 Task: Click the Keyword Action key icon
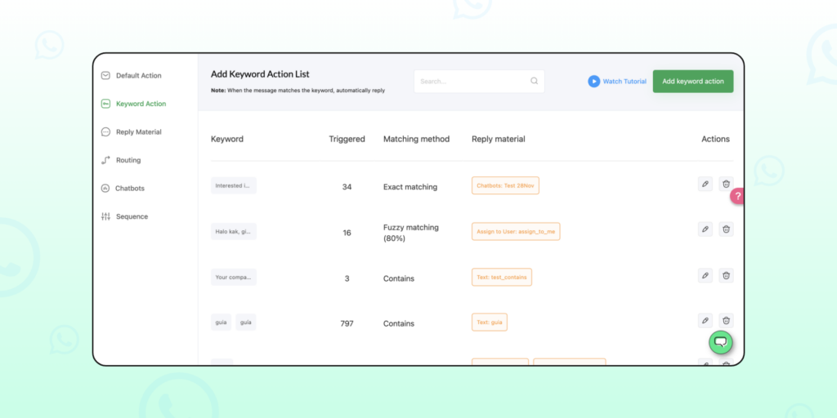(105, 104)
